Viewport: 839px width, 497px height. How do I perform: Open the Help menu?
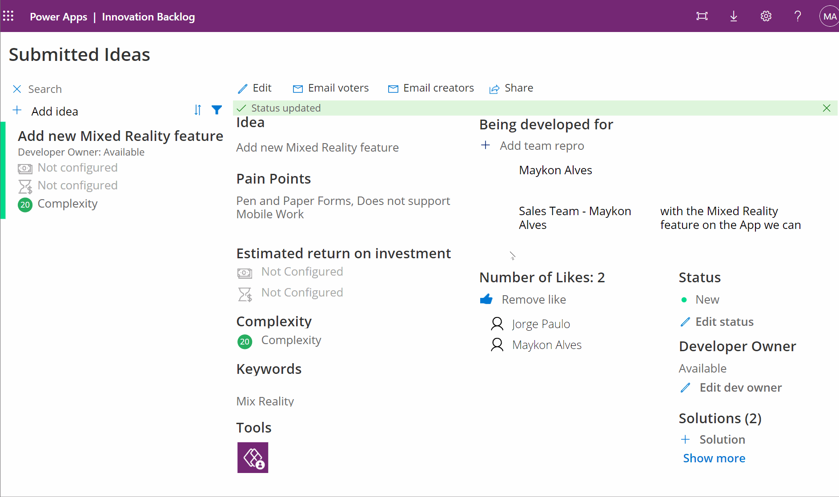[x=798, y=16]
